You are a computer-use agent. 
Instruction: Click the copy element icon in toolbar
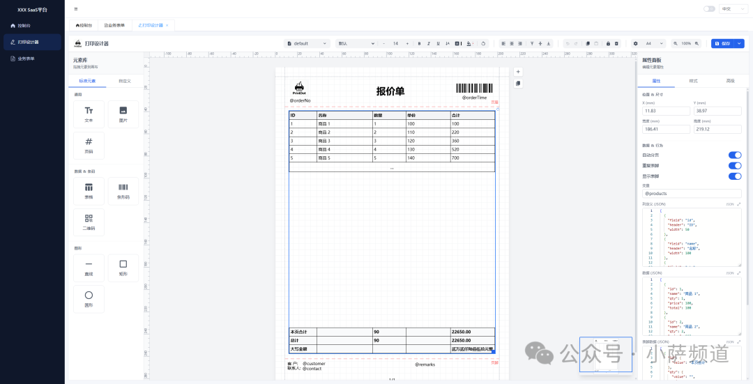click(587, 44)
